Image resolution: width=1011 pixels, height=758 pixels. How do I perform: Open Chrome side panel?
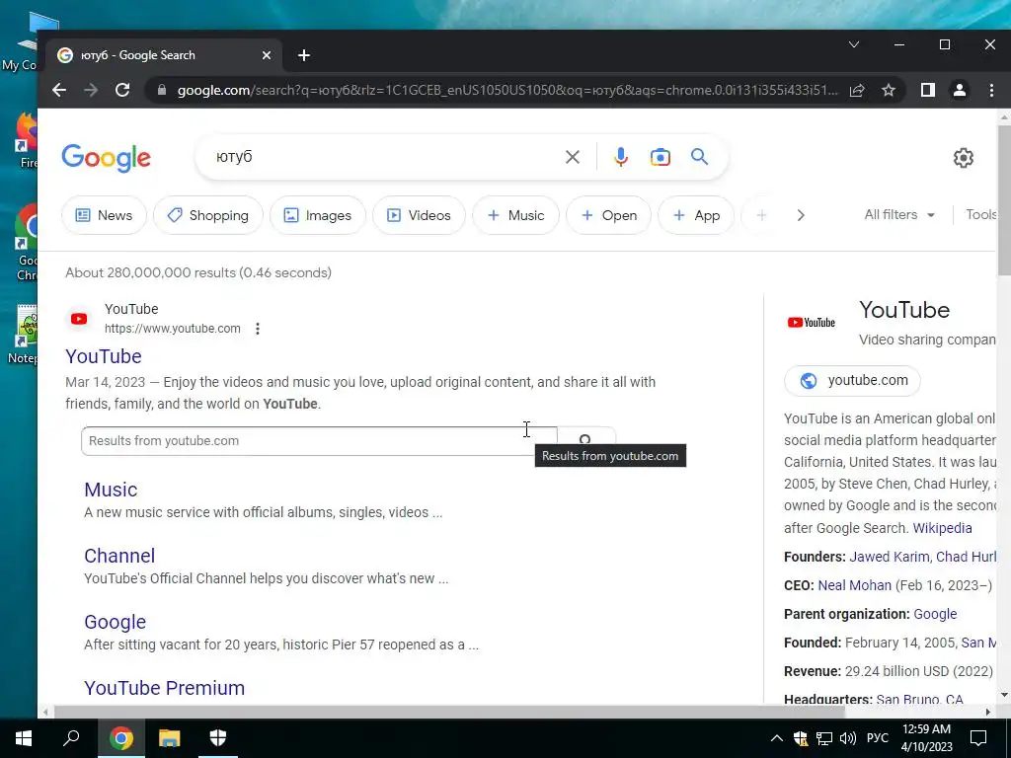click(928, 90)
